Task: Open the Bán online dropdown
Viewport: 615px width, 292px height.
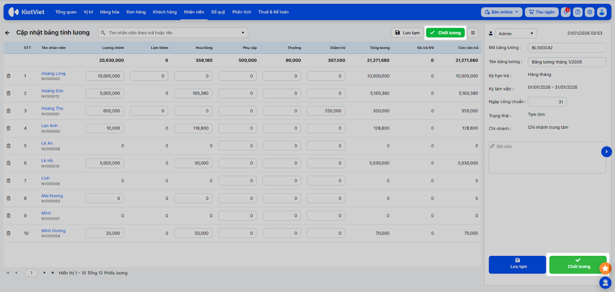Action: [501, 12]
